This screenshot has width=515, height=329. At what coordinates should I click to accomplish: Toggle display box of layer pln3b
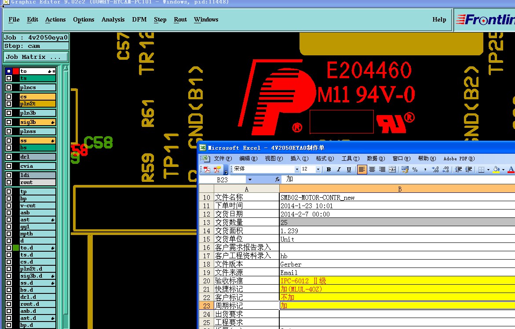9,113
